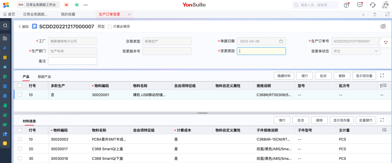This screenshot has height=163, width=392.
Task: Click the search magnifier icon in sidebar
Action: click(5, 25)
